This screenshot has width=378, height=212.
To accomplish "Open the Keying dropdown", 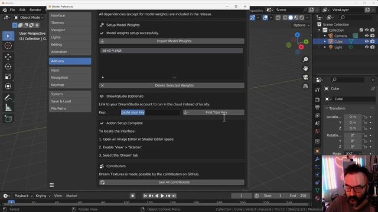I will (x=43, y=196).
